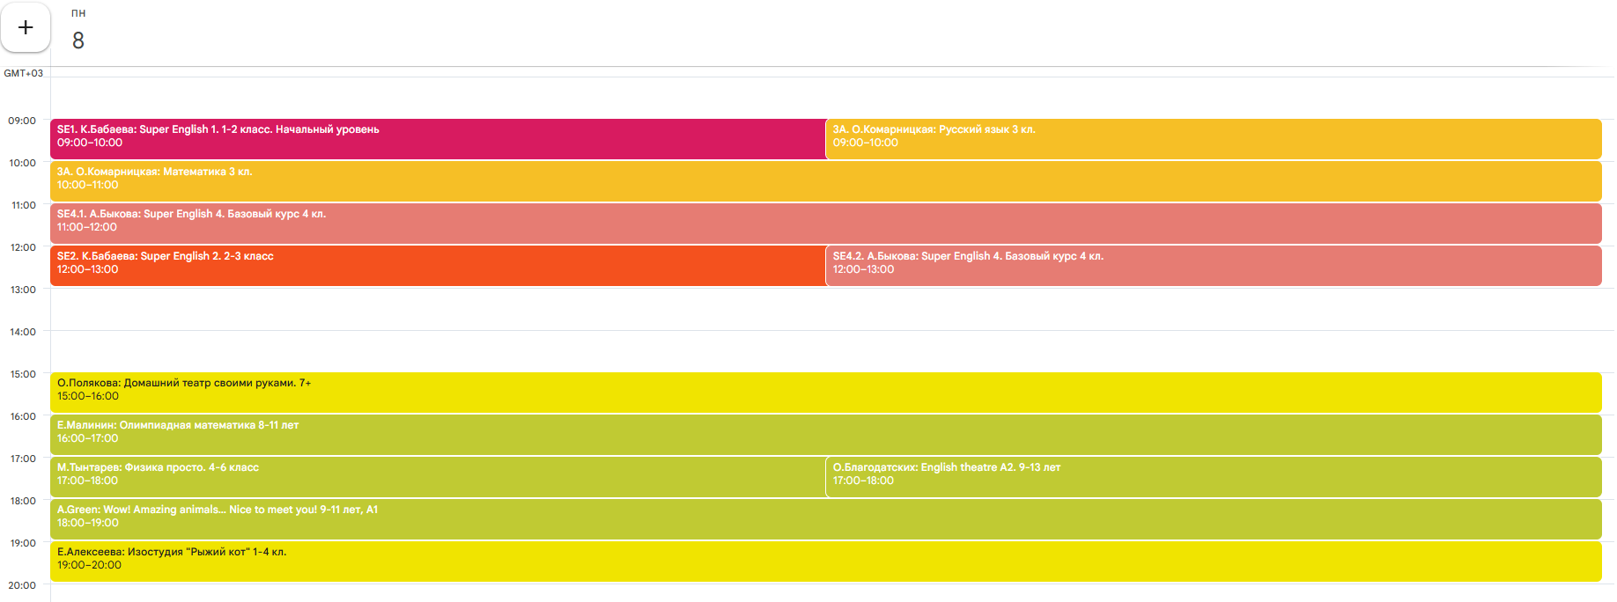Screen dimensions: 1617x602
Task: Click the GMT+03 timezone label
Action: coord(24,73)
